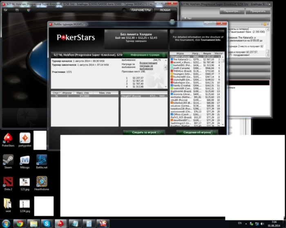Open the Battle.net desktop shortcut

[42, 162]
